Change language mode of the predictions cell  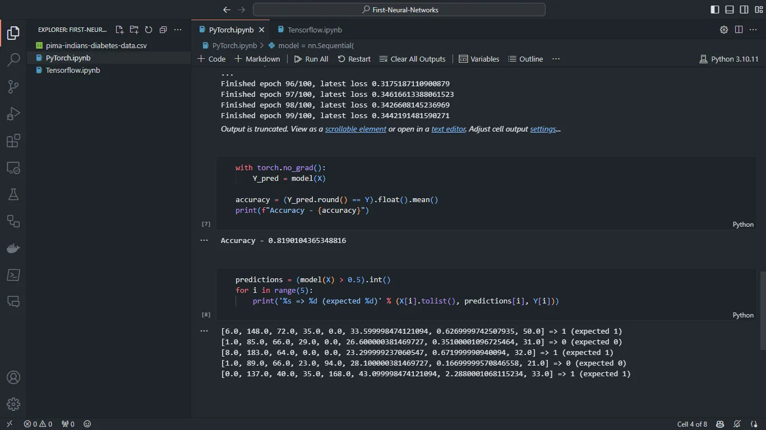(743, 315)
